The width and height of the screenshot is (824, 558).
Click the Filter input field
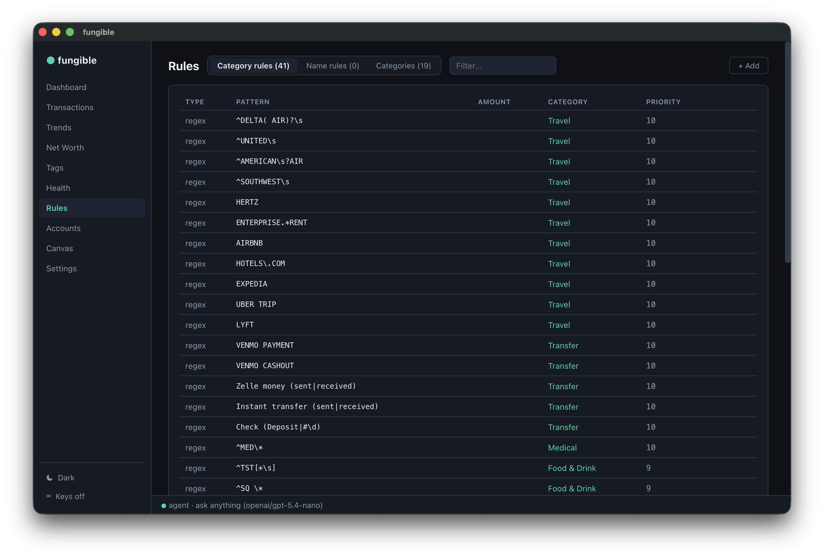[502, 66]
